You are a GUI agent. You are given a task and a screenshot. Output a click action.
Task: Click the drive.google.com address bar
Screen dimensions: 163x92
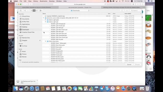tap(80, 4)
